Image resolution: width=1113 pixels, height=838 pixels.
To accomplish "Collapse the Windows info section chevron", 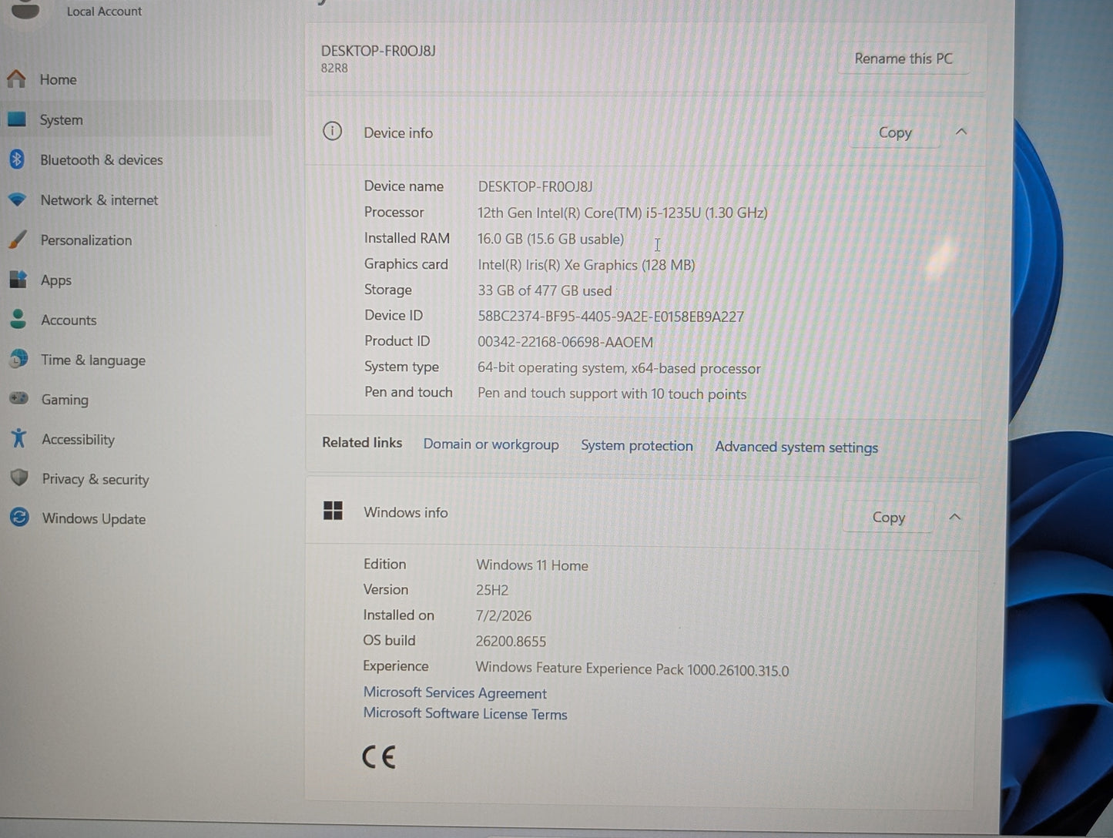I will click(955, 517).
